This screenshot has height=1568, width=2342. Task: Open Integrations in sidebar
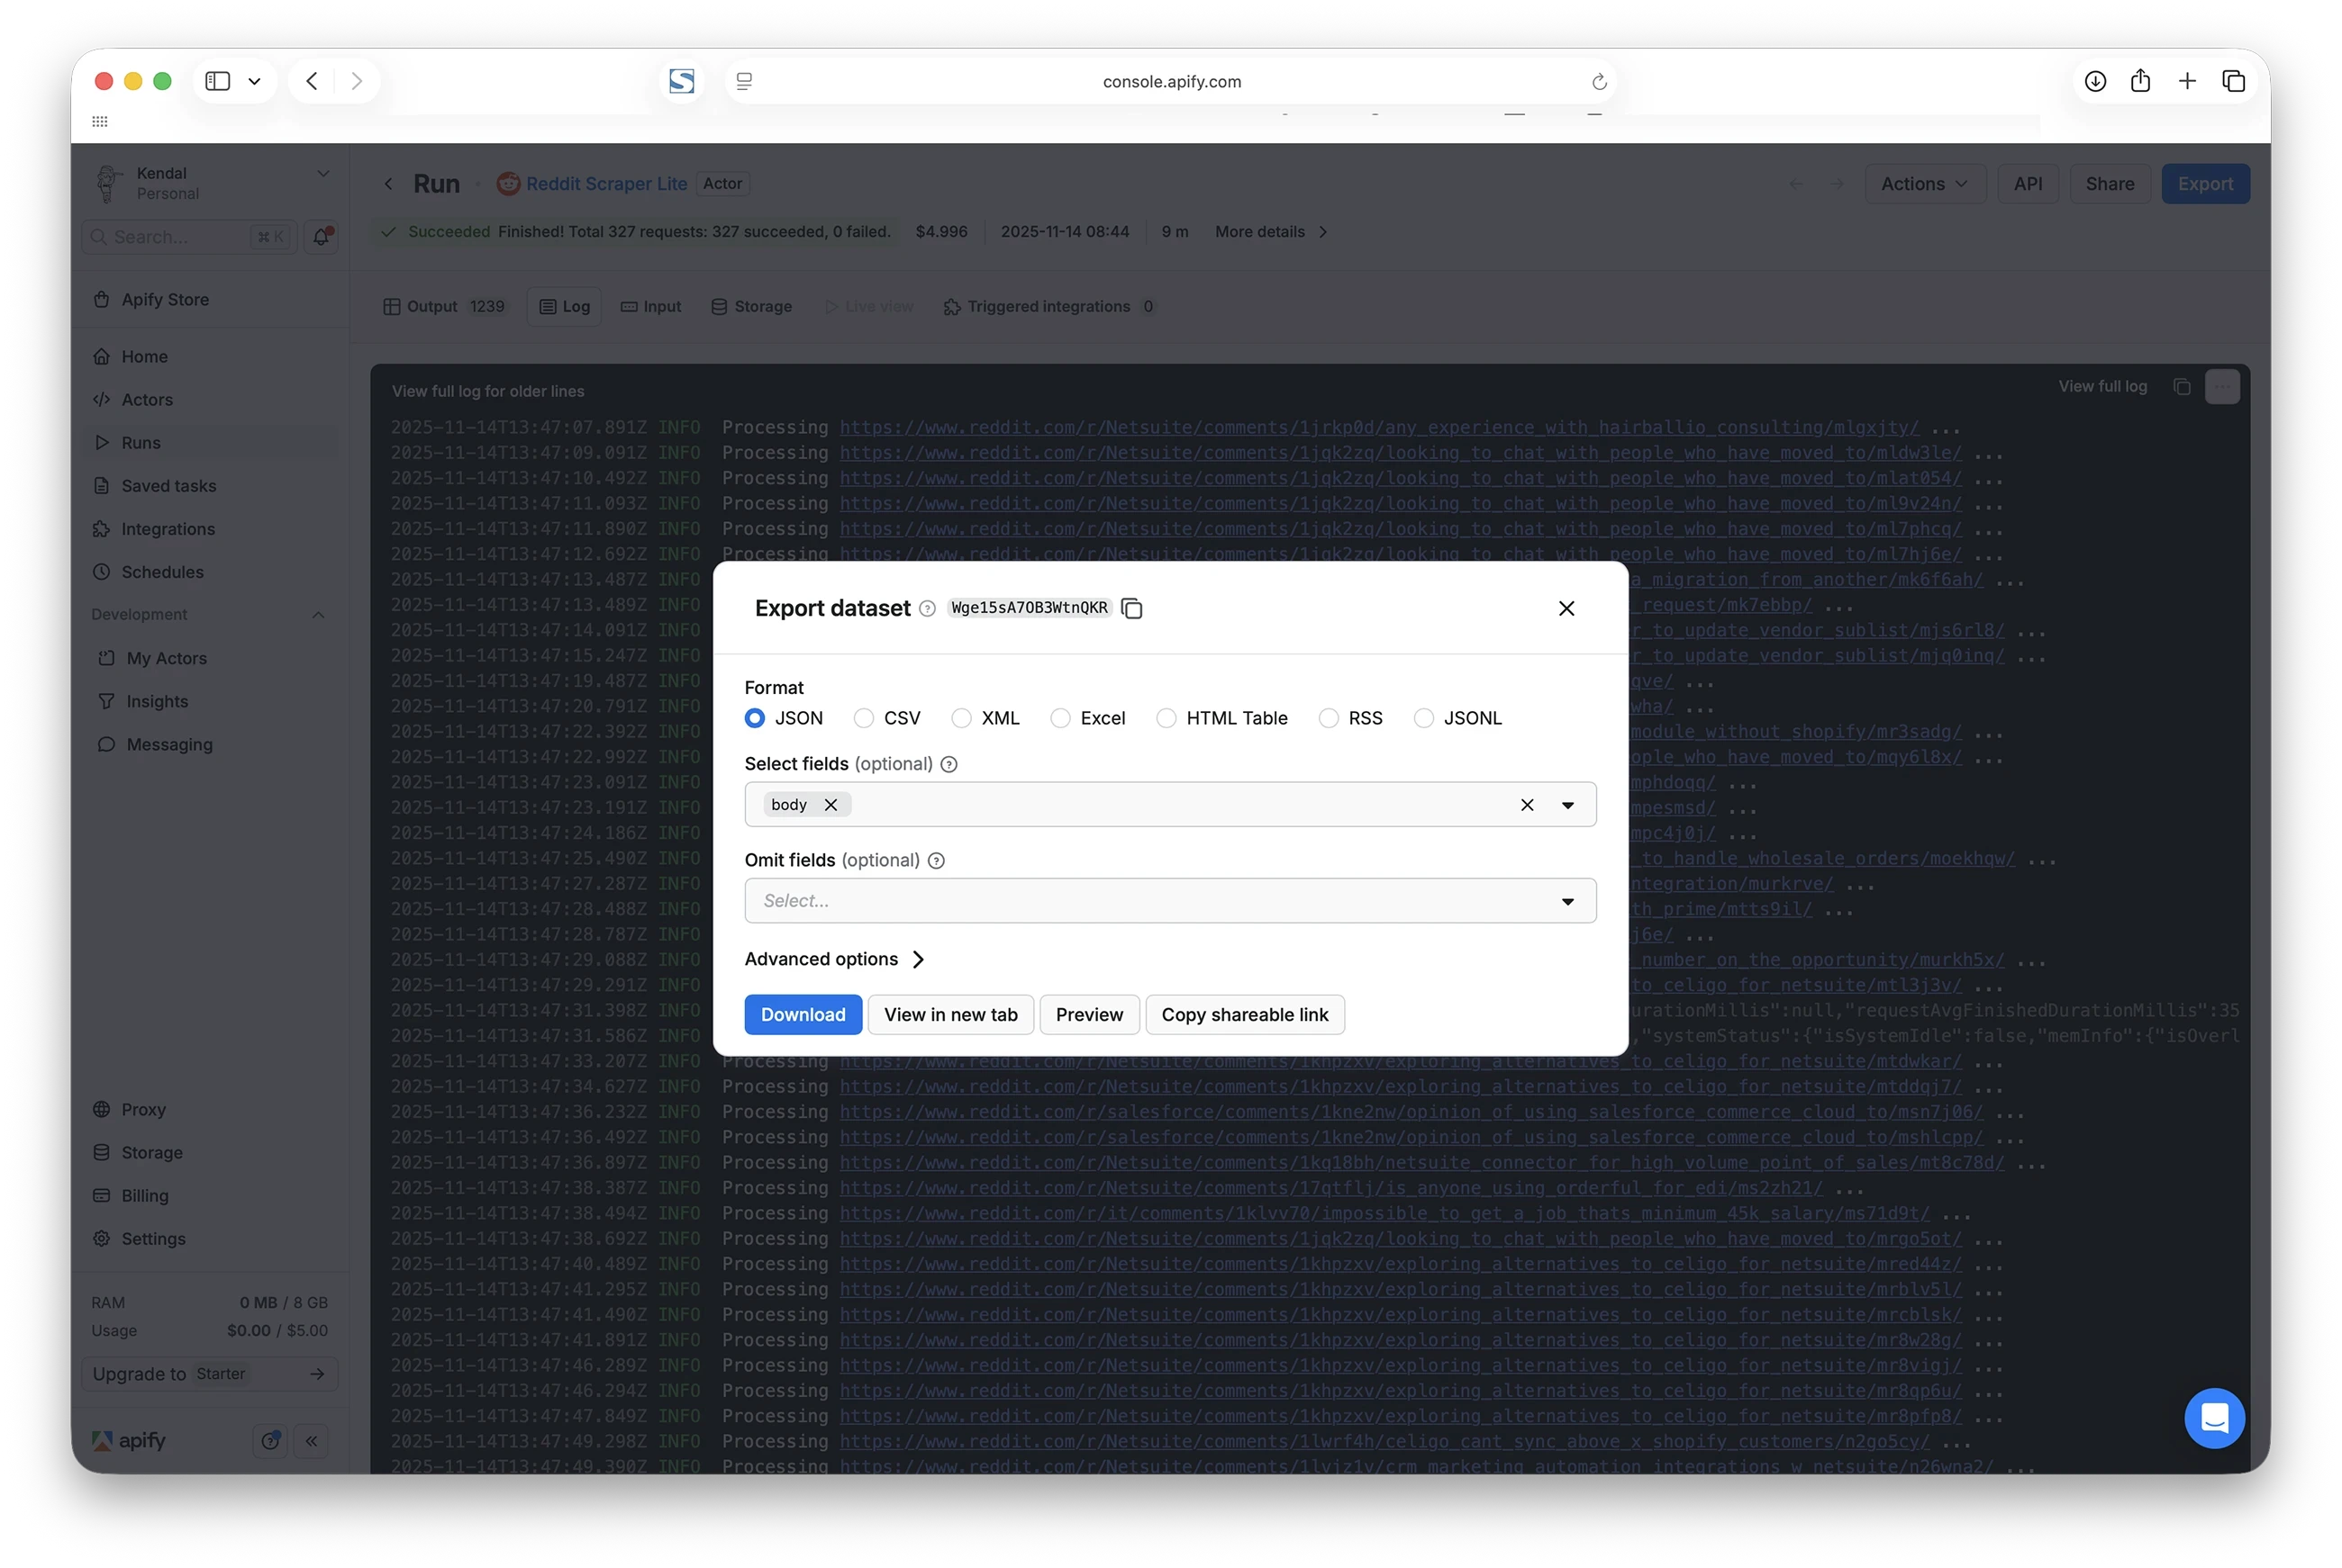(211, 529)
